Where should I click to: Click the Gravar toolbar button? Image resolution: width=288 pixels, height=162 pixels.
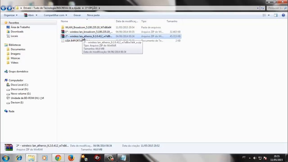click(x=77, y=15)
